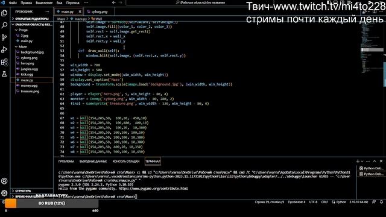Image resolution: width=386 pixels, height=217 pixels.
Task: Collapse the Maze folder
Action: point(23,47)
